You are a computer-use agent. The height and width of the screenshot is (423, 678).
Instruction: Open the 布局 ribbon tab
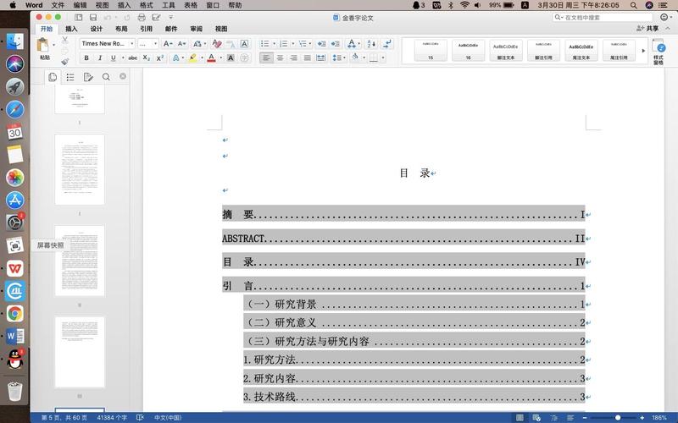click(121, 29)
